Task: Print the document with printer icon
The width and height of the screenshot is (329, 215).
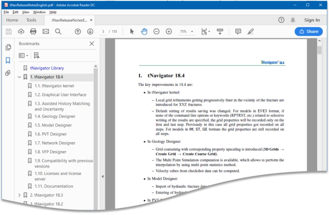Action: point(33,31)
